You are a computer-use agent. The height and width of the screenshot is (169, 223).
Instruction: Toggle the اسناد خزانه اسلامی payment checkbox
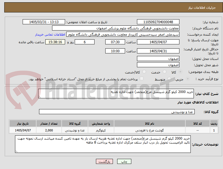pyautogui.click(x=142, y=79)
